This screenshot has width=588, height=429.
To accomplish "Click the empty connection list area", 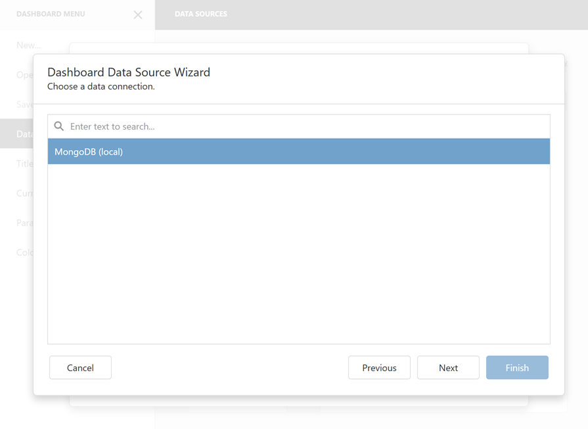I will pos(298,257).
